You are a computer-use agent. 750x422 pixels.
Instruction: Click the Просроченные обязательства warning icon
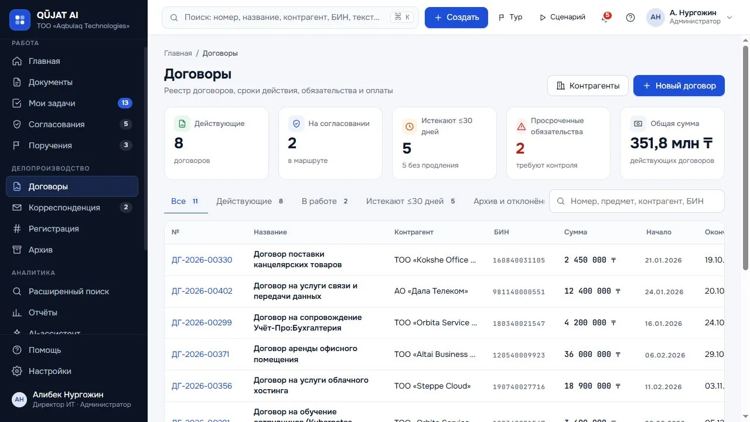click(x=521, y=126)
